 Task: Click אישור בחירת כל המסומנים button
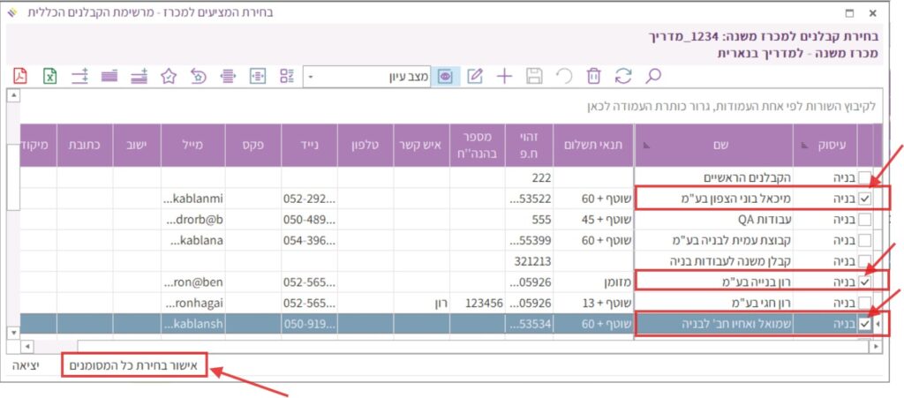136,364
